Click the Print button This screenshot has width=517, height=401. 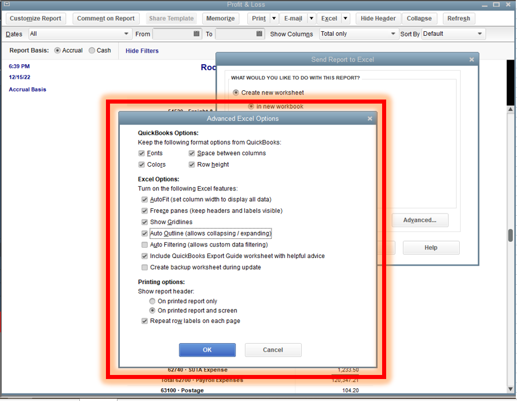259,19
